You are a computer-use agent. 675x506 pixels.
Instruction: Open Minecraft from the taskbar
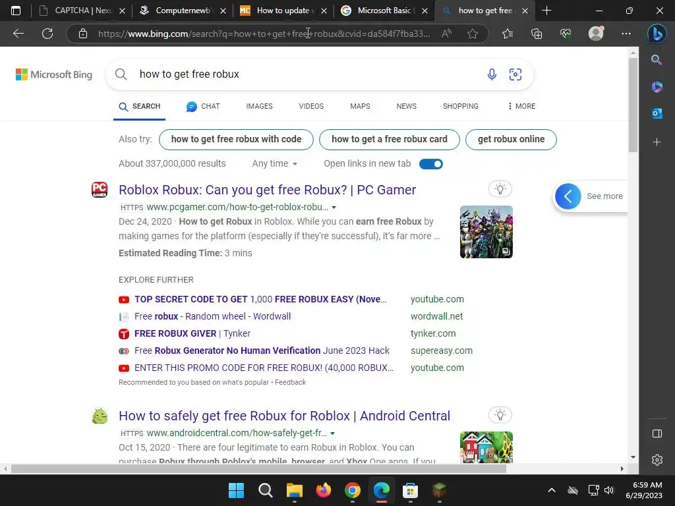click(439, 490)
